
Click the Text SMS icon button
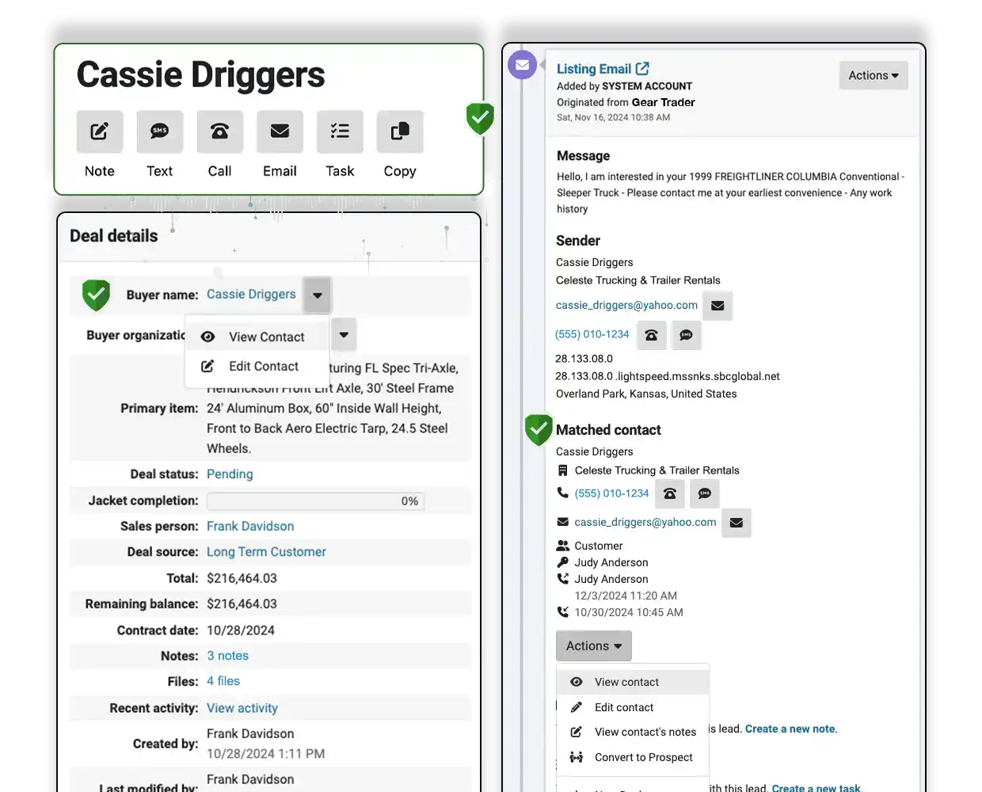160,131
